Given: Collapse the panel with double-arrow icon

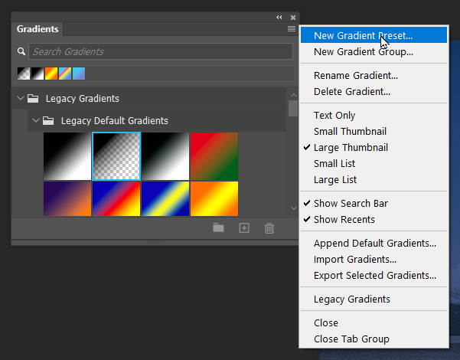Looking at the screenshot, I should pyautogui.click(x=279, y=17).
